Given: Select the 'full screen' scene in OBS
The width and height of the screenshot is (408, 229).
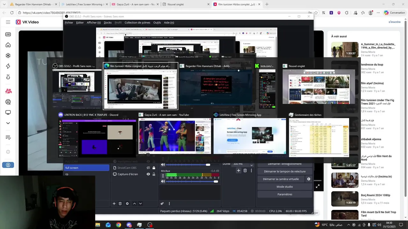Looking at the screenshot, I should (x=86, y=168).
